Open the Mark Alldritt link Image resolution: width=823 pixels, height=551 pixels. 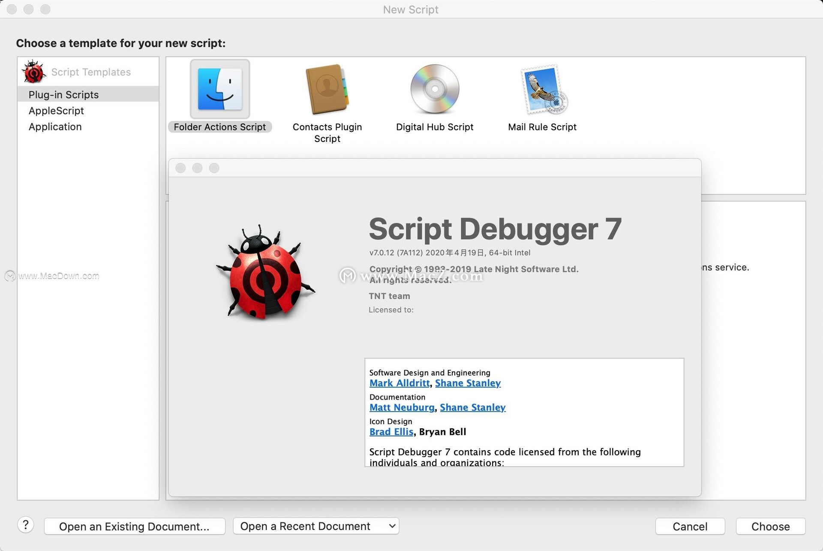coord(399,383)
